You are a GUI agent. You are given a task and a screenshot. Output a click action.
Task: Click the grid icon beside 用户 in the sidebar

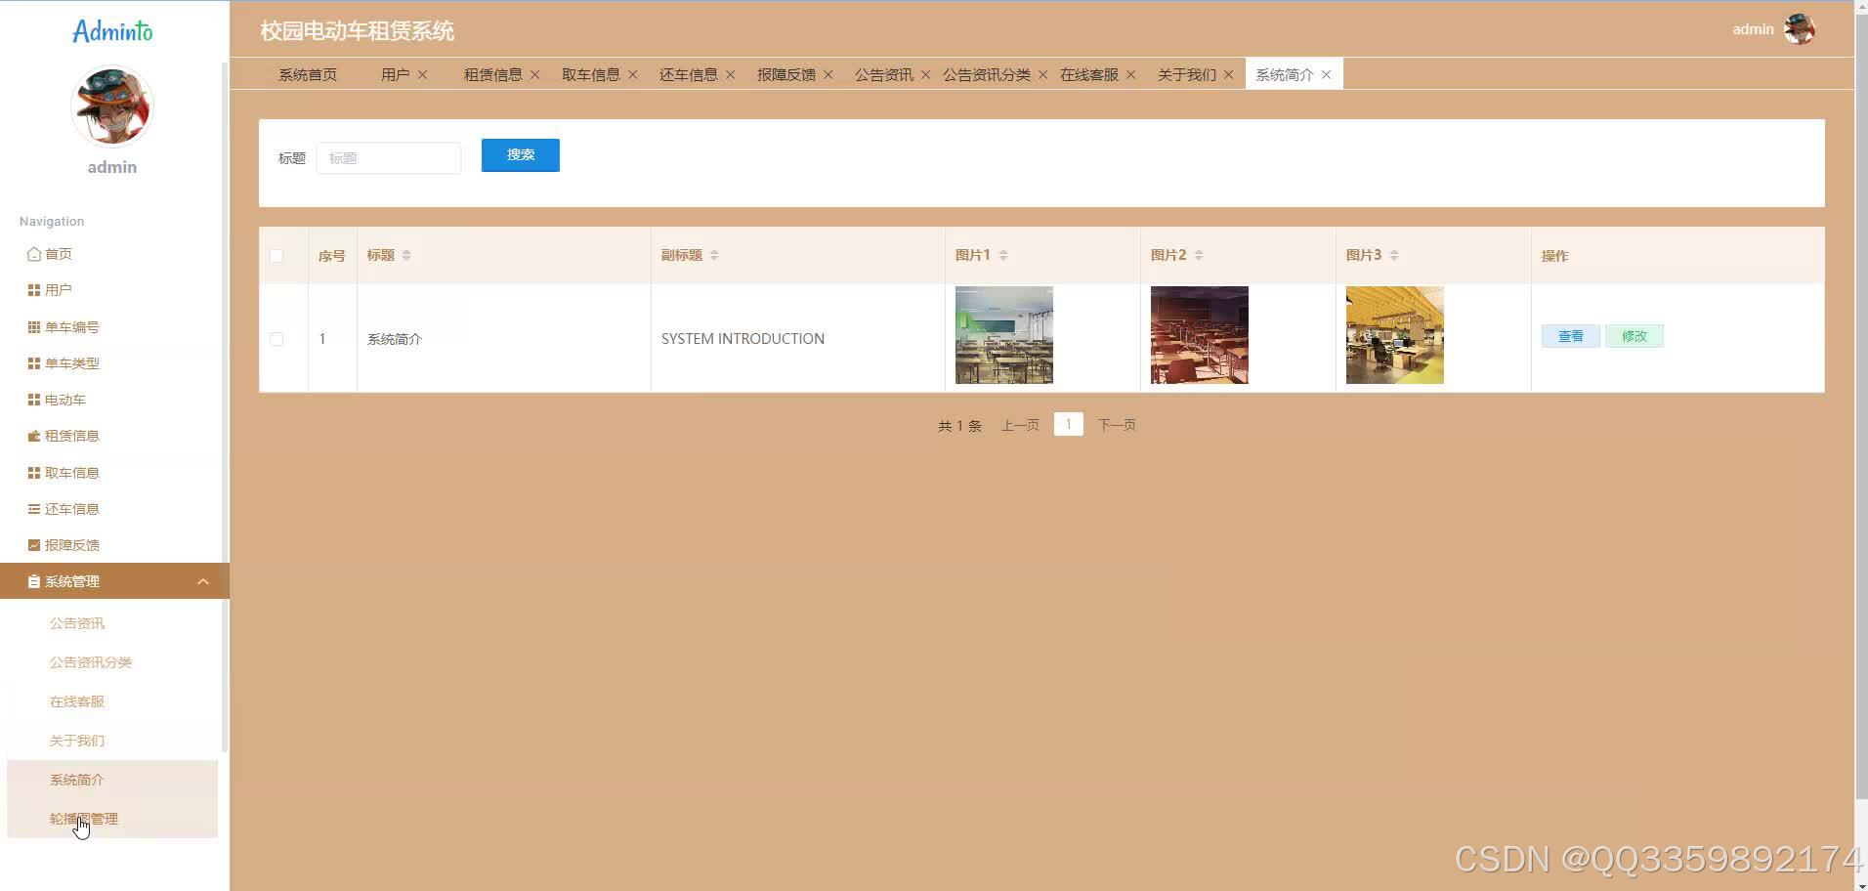tap(34, 290)
